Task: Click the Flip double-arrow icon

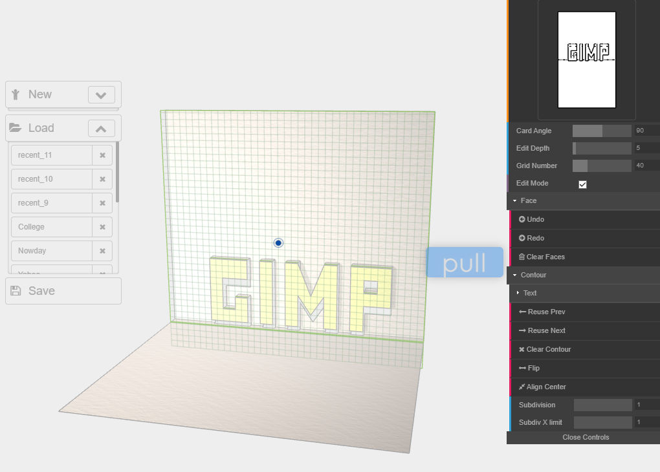Action: click(x=522, y=368)
